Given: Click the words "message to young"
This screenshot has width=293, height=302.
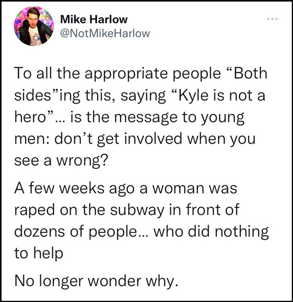Looking at the screenshot, I should (180, 118).
